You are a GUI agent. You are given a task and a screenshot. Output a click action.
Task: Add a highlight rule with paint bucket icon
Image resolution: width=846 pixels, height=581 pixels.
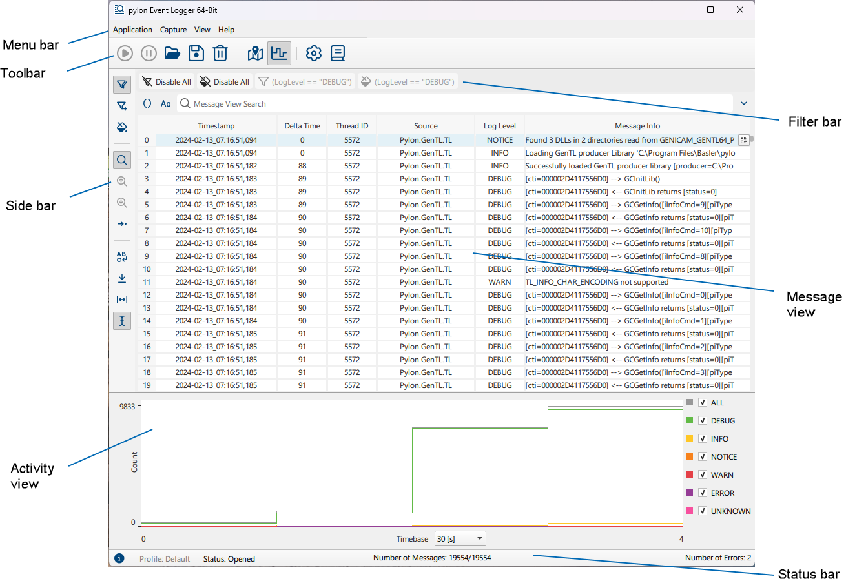(122, 126)
